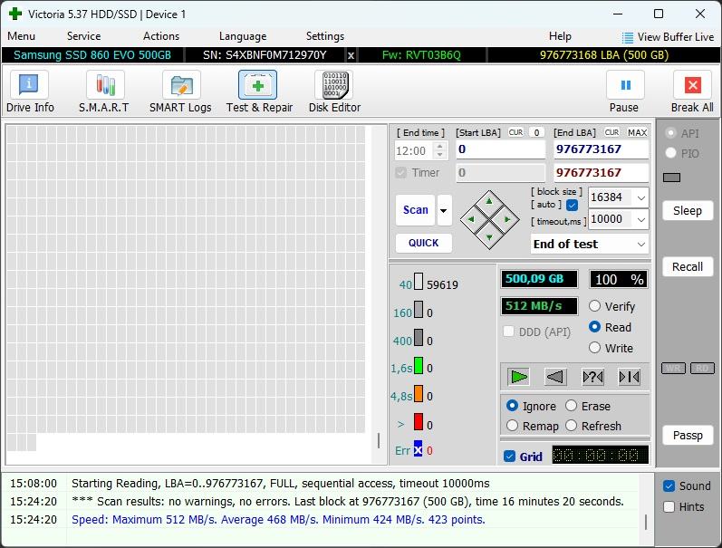Image resolution: width=722 pixels, height=548 pixels.
Task: Set End LBA to MAX
Action: tap(637, 132)
